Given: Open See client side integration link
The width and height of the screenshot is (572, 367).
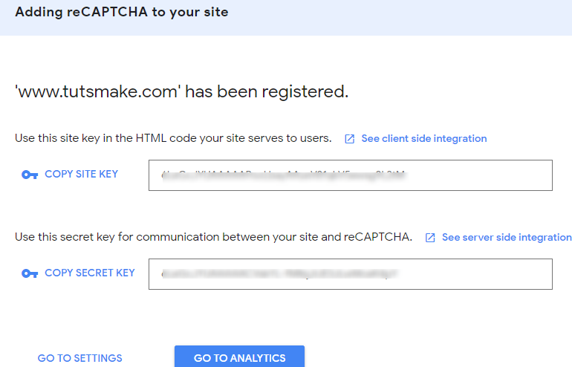Looking at the screenshot, I should coord(423,139).
